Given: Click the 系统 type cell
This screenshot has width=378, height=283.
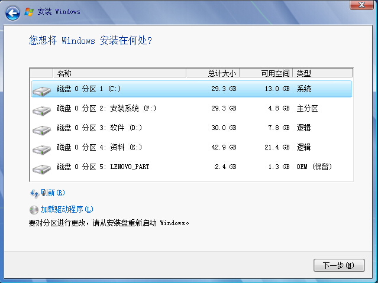Looking at the screenshot, I should pyautogui.click(x=303, y=89).
